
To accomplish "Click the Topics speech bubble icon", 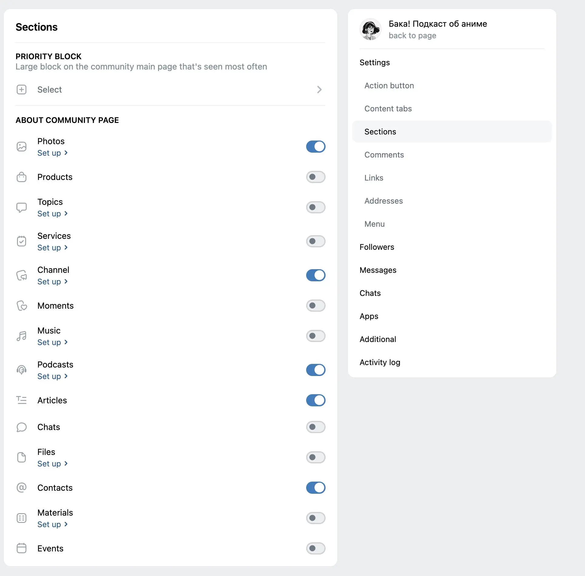I will [x=22, y=208].
